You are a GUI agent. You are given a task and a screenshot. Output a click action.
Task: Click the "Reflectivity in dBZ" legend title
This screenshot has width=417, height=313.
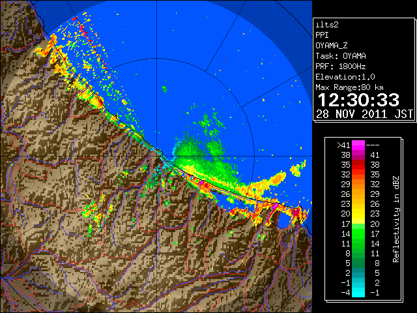pyautogui.click(x=396, y=219)
